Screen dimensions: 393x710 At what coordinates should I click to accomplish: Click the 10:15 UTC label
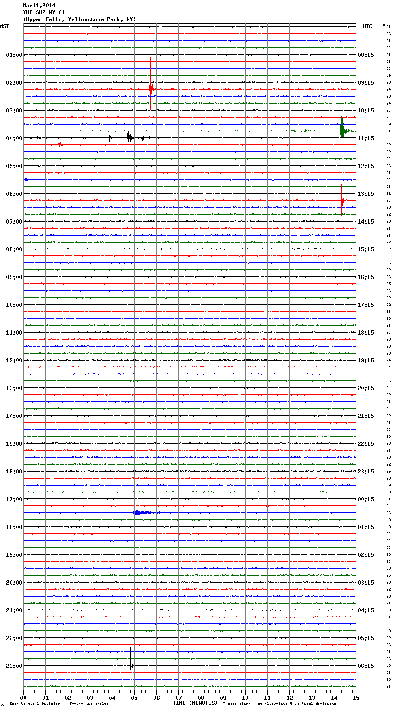pos(366,111)
